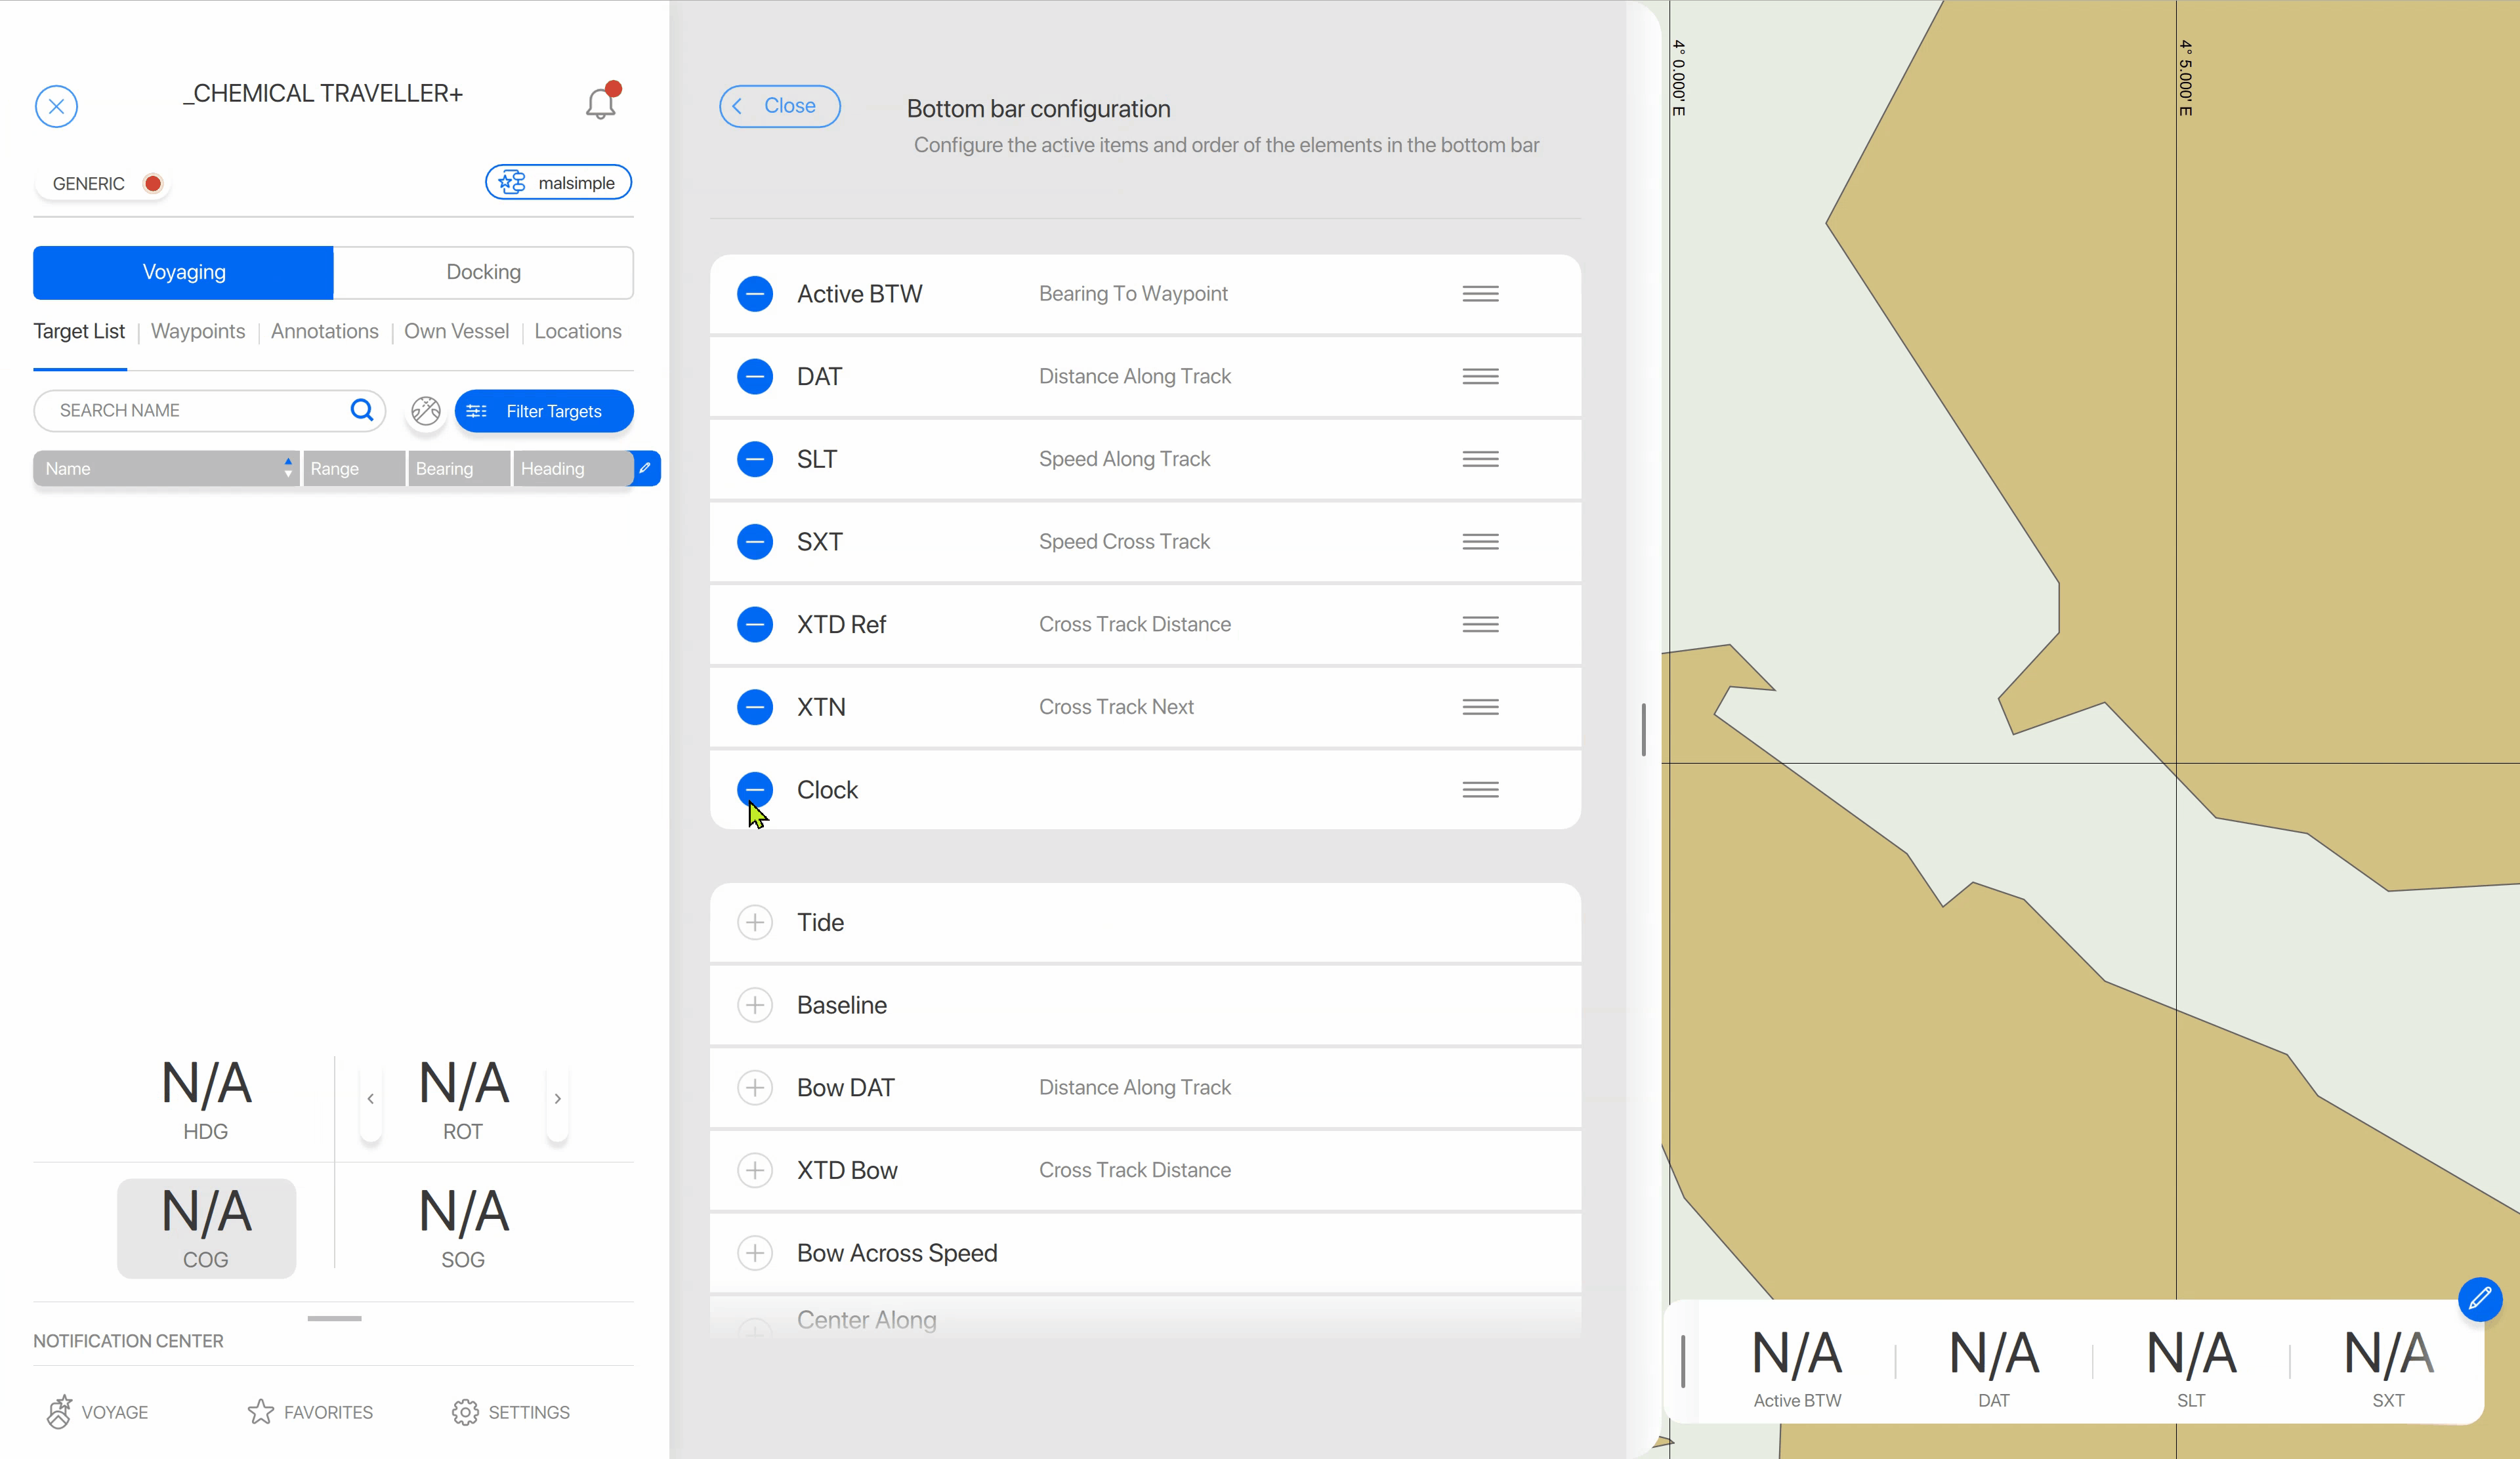Click the blue pencil edit bottom bar icon
This screenshot has width=2520, height=1459.
[x=2480, y=1299]
